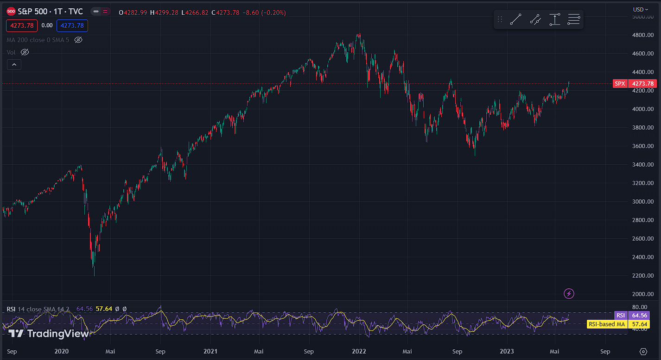Click the 2020 label on the time axis
The image size is (661, 360).
[62, 352]
